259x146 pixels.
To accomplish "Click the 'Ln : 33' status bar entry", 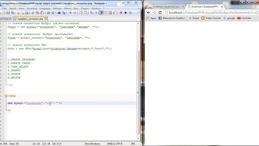I will pyautogui.click(x=36, y=144).
